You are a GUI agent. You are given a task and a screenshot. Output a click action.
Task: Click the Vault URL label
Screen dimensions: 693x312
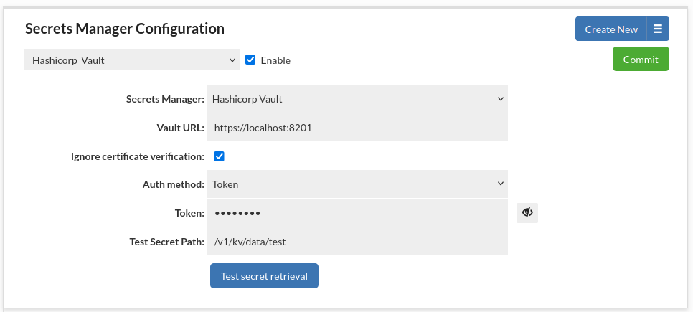(180, 128)
